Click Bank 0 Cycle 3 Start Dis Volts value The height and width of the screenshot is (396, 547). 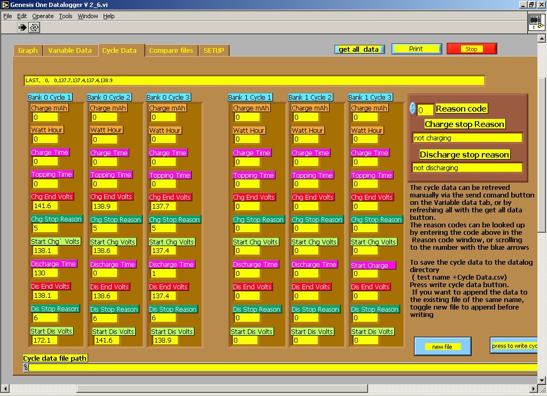click(x=166, y=340)
